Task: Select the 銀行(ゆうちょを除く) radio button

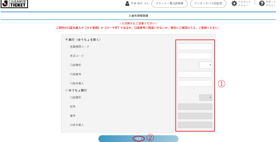Action: click(x=67, y=39)
